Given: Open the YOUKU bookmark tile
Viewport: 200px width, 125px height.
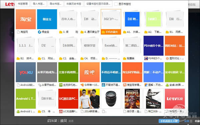Looking at the screenshot, I should point(26,72).
